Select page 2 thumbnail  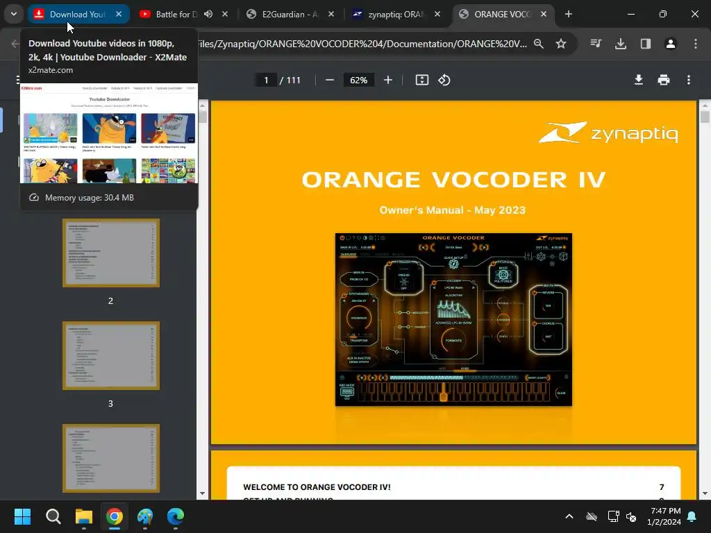tap(111, 253)
